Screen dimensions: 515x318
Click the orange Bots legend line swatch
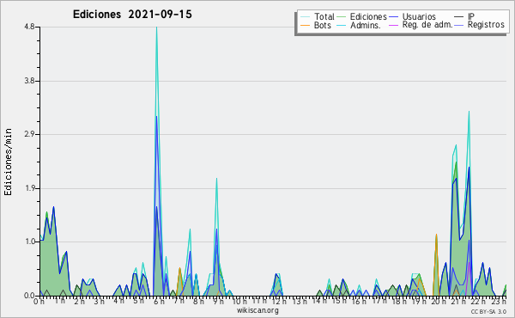pos(305,25)
